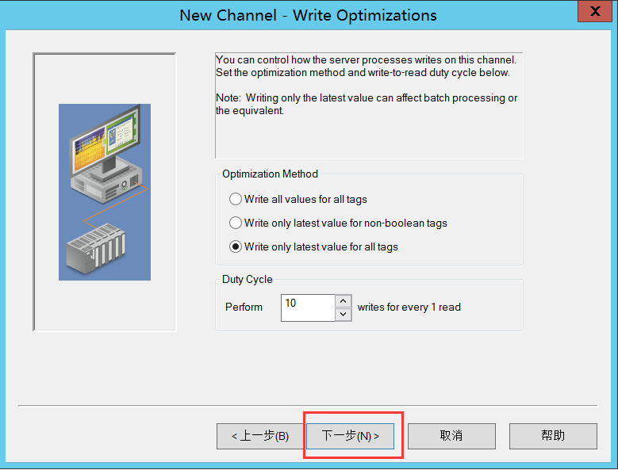Viewport: 618px width, 470px height.
Task: Choose 'Write only latest value for non-boolean tags'
Action: tap(236, 223)
